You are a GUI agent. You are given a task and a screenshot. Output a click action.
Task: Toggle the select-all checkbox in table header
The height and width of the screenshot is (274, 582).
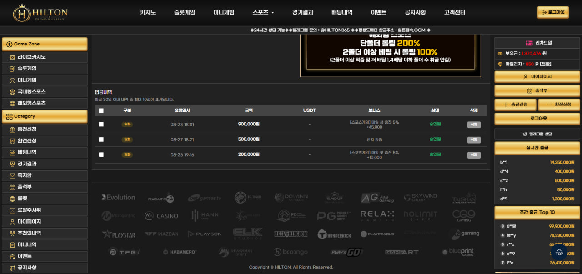pos(101,110)
